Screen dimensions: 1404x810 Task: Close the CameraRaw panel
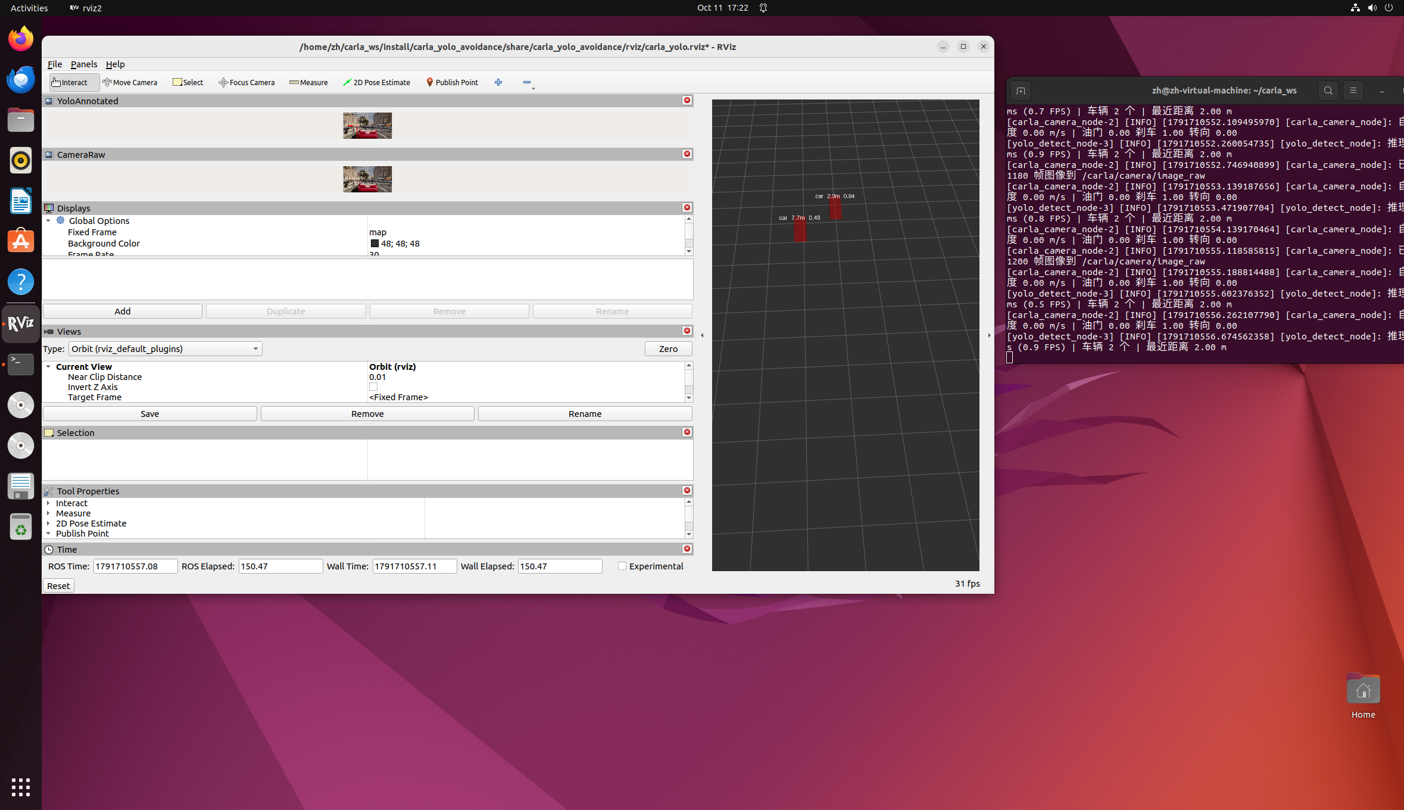tap(687, 154)
